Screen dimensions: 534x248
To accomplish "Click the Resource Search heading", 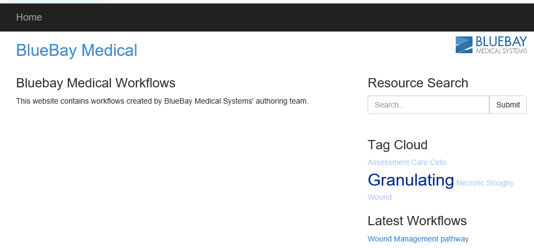I will tap(418, 83).
